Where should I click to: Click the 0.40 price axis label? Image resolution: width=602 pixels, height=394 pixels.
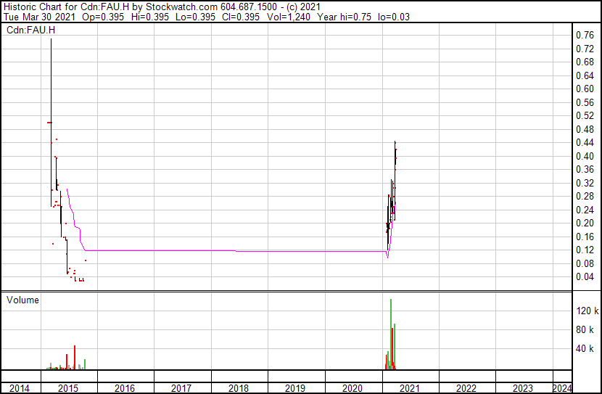click(584, 156)
